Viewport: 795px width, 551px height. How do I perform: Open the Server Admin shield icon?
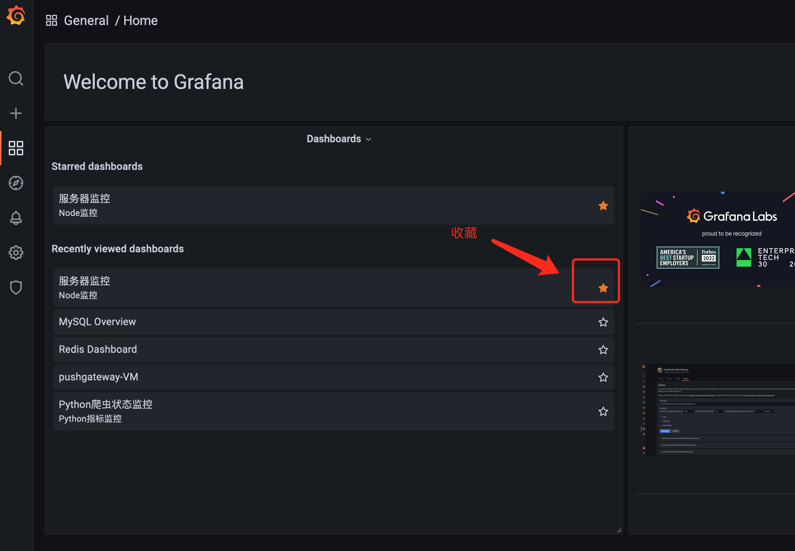(x=16, y=287)
